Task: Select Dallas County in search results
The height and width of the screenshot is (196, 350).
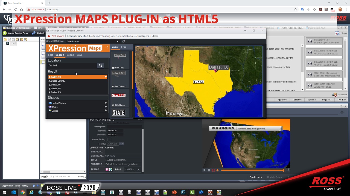Action: click(x=58, y=81)
